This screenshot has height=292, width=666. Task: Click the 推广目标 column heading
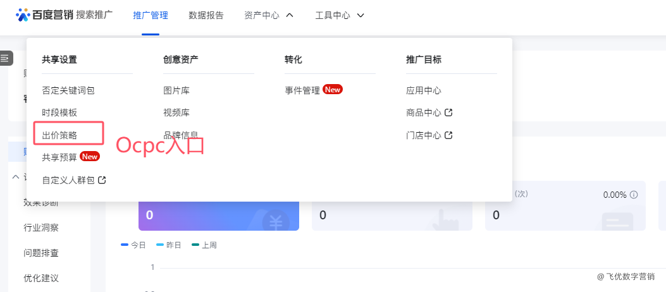pyautogui.click(x=424, y=60)
